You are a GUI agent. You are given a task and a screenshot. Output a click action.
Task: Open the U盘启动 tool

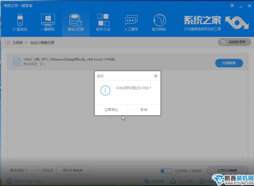coord(20,23)
